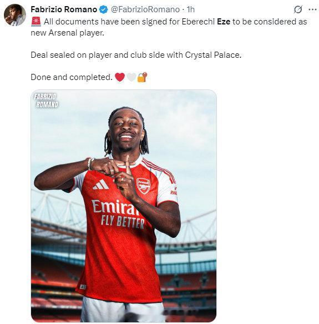Viewport: 319px width, 324px height.
Task: Click the red heart emoji
Action: (120, 77)
